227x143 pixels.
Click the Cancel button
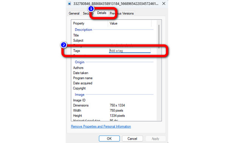(132, 138)
